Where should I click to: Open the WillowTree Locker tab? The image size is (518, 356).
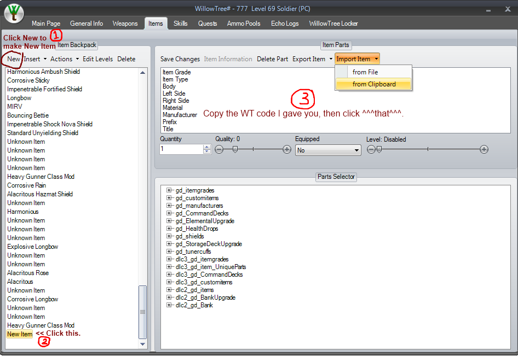pyautogui.click(x=333, y=24)
